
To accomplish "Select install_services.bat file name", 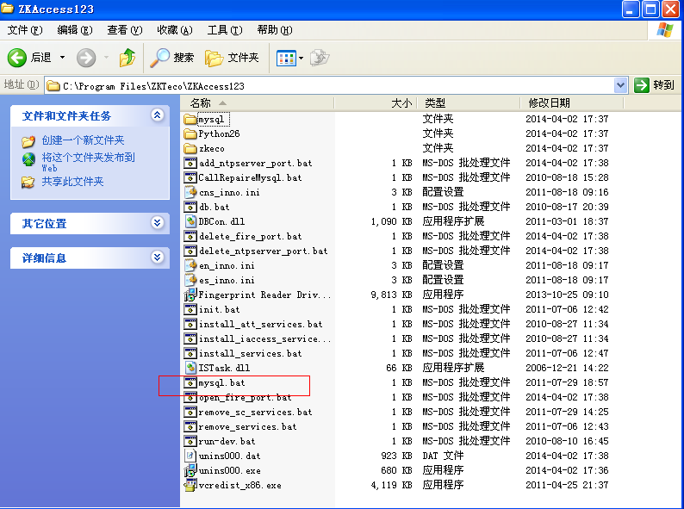I will pos(250,353).
